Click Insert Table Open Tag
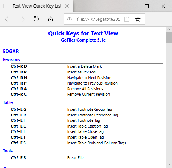This screenshot has width=172, height=168. pyautogui.click(x=85, y=137)
